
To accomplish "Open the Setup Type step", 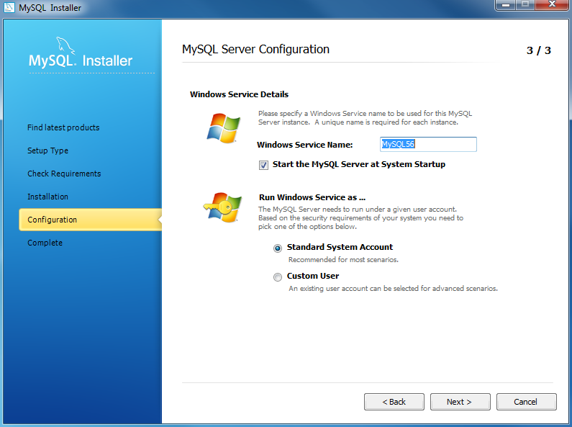I will click(x=47, y=150).
